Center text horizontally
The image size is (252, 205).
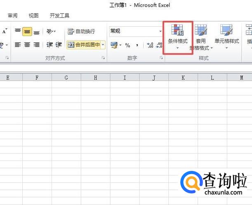coord(27,44)
